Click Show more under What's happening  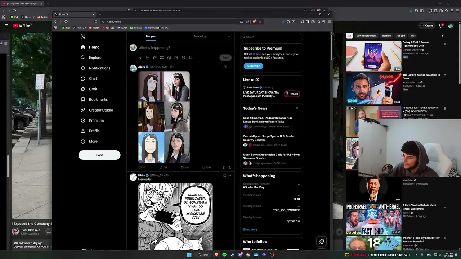[250, 230]
